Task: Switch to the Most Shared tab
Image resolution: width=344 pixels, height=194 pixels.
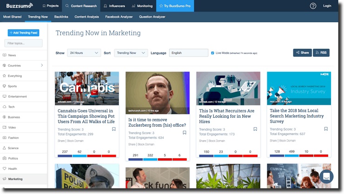Action: point(12,17)
